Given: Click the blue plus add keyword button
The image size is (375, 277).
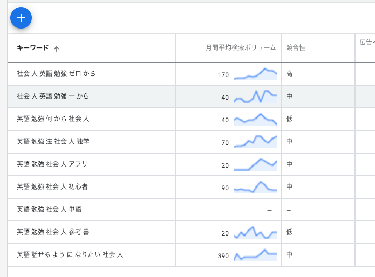Looking at the screenshot, I should (x=21, y=18).
